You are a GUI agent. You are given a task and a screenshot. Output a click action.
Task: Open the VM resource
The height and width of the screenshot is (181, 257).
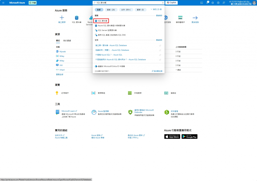coord(61,65)
